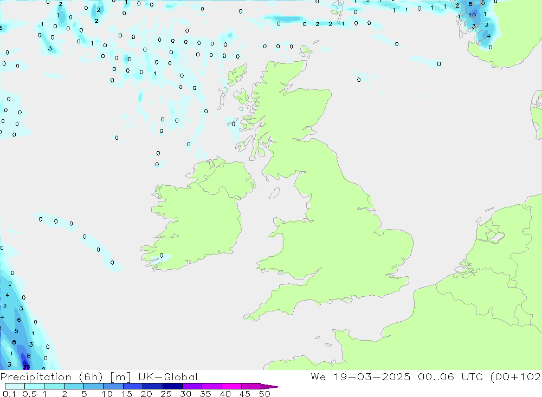Select the 30–35 violet legend swatch
The image size is (542, 397).
192,386
